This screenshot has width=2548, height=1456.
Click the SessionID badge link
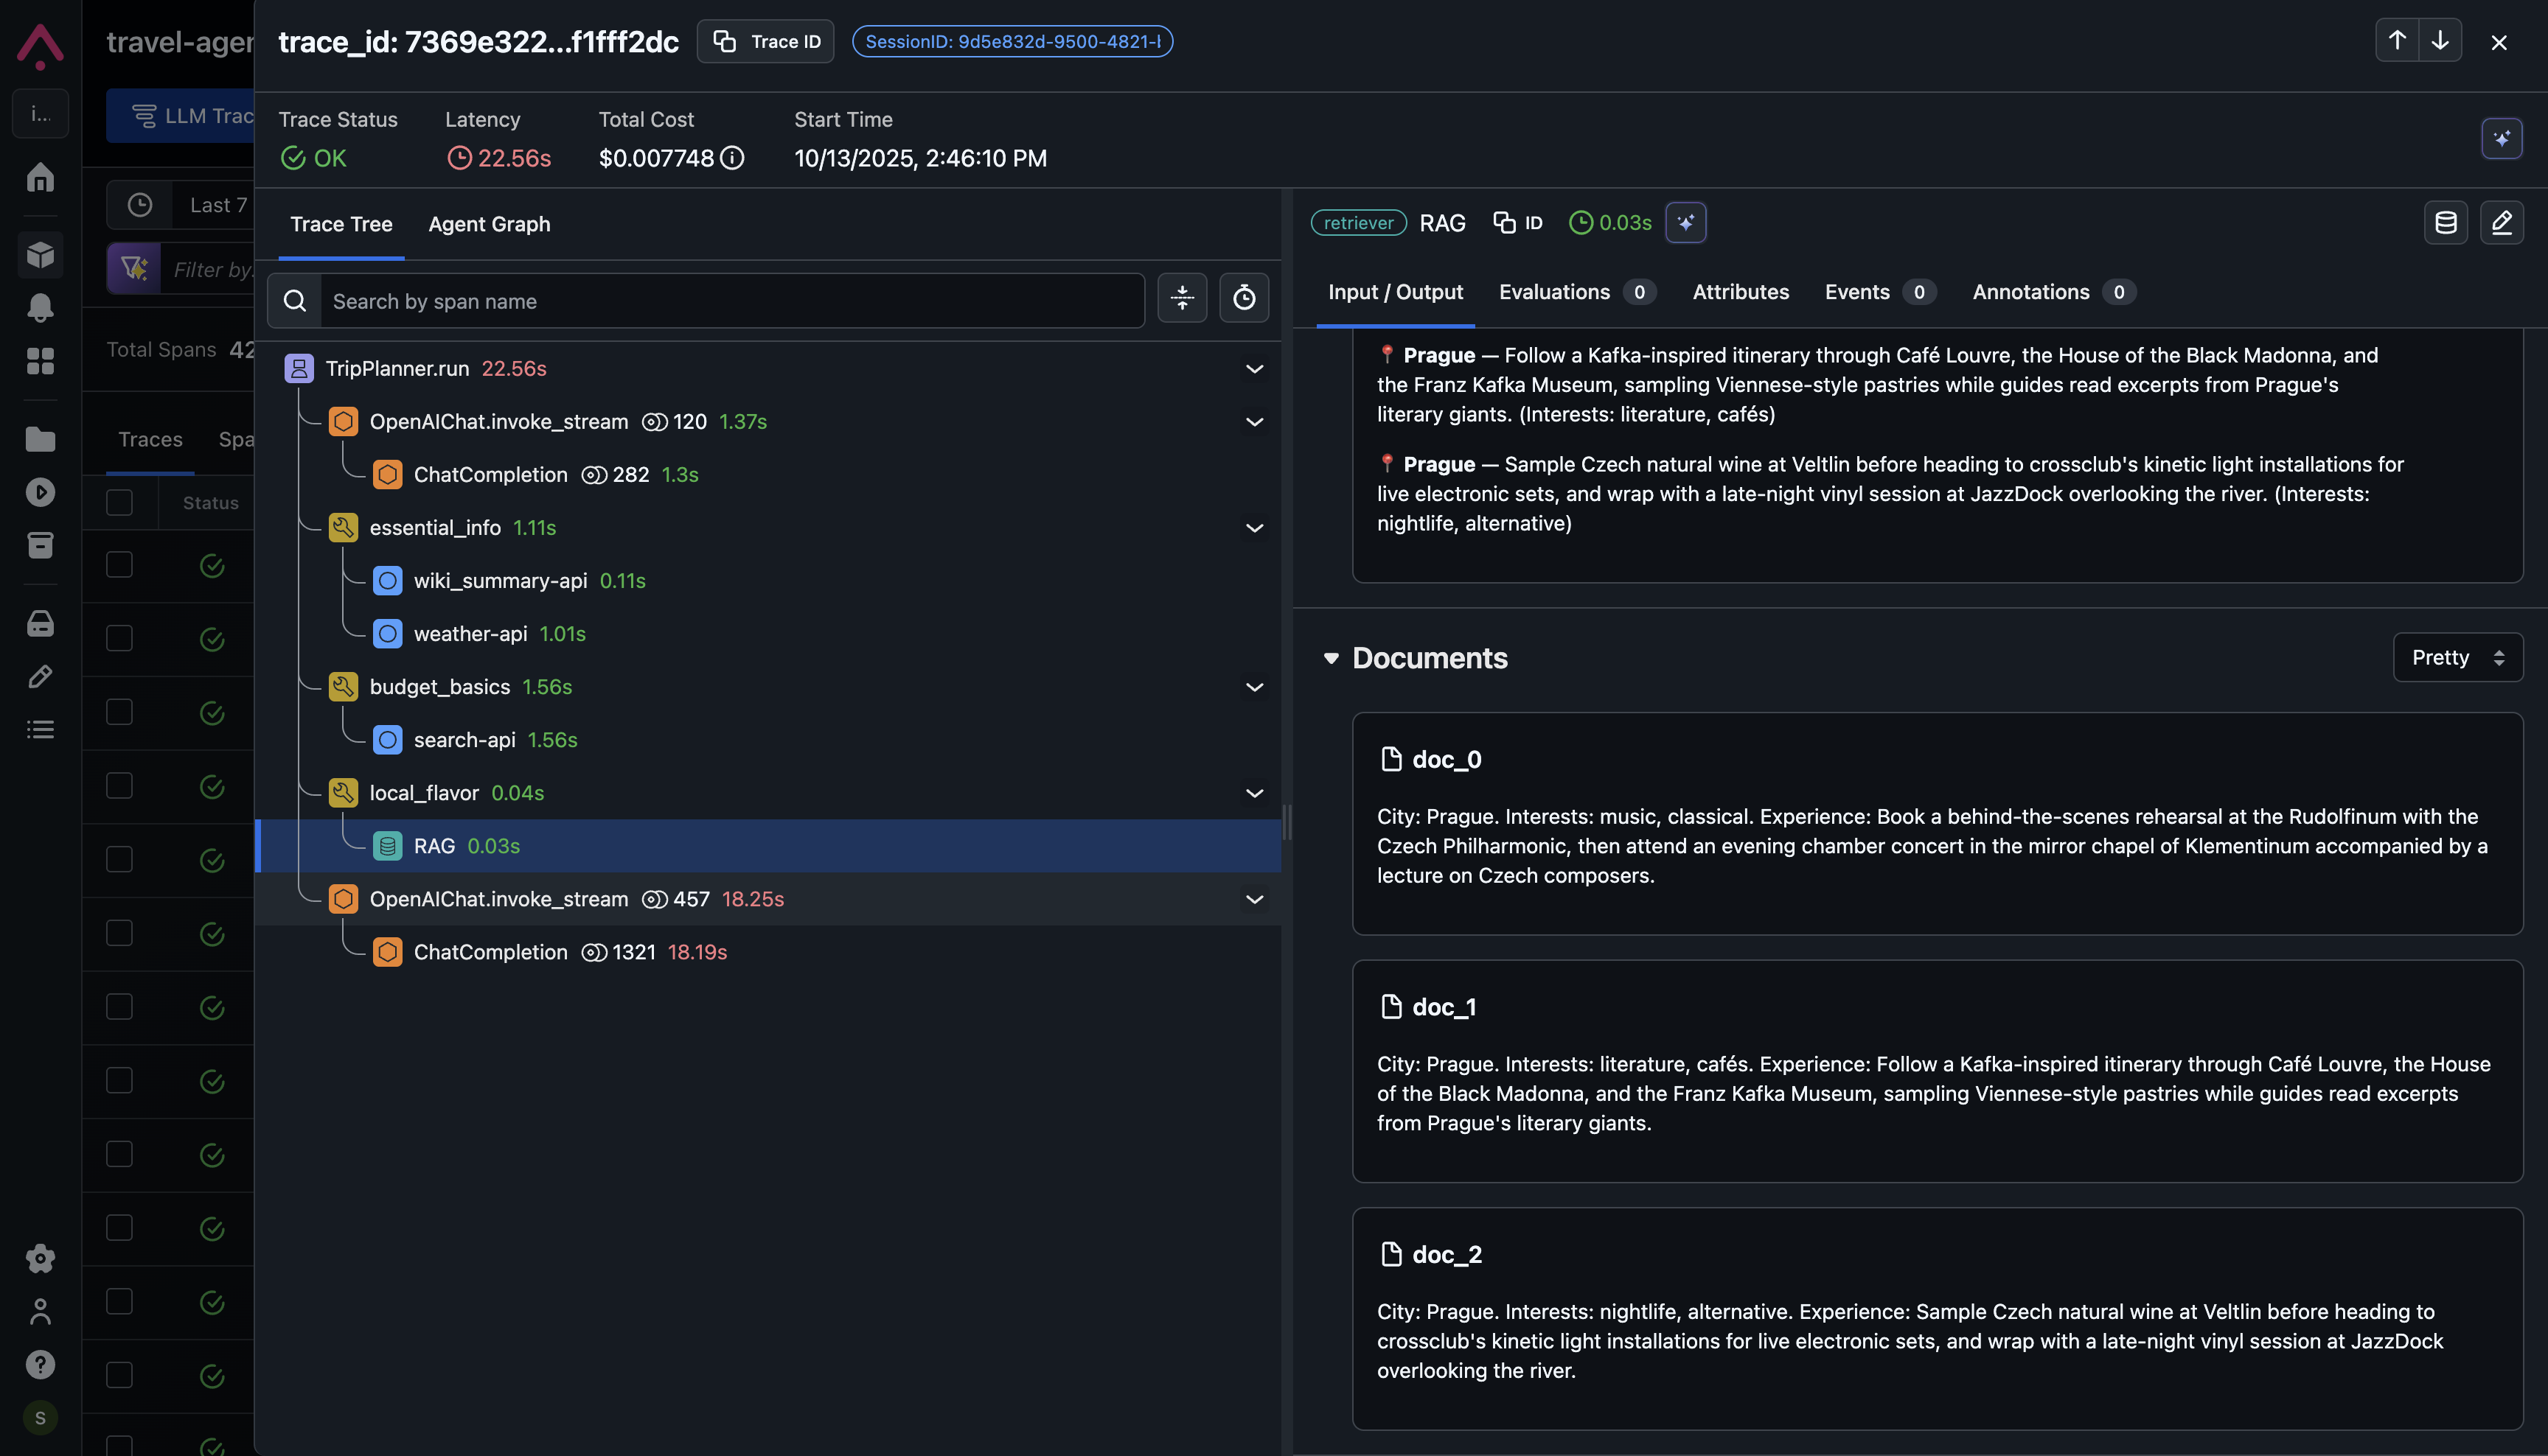tap(1012, 41)
